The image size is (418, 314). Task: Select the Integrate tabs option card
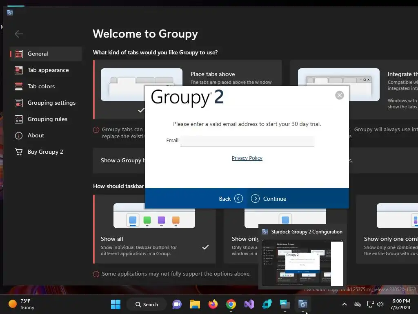354,90
